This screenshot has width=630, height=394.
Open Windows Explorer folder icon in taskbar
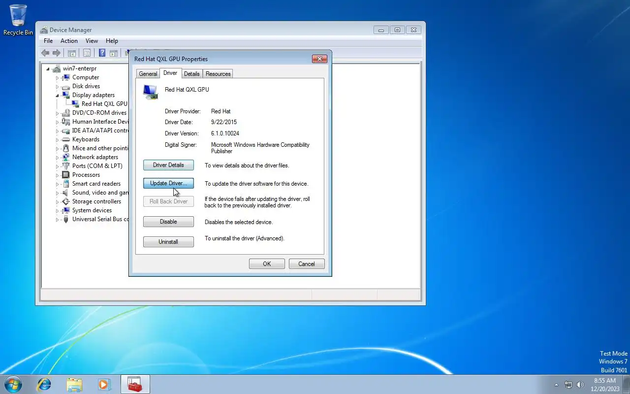(x=74, y=384)
